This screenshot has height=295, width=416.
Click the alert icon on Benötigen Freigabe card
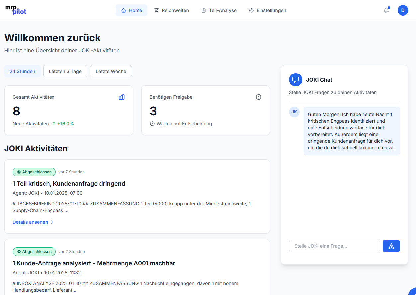[259, 97]
